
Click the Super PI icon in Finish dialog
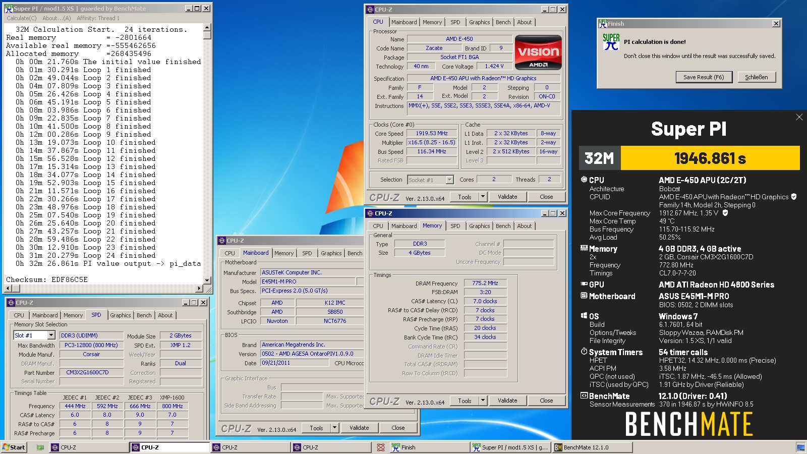click(611, 42)
